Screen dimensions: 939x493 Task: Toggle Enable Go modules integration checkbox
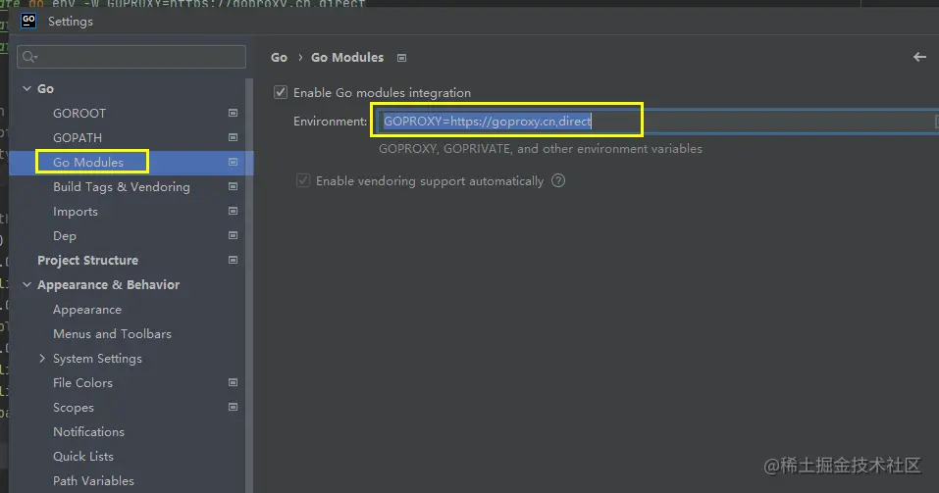pos(281,92)
